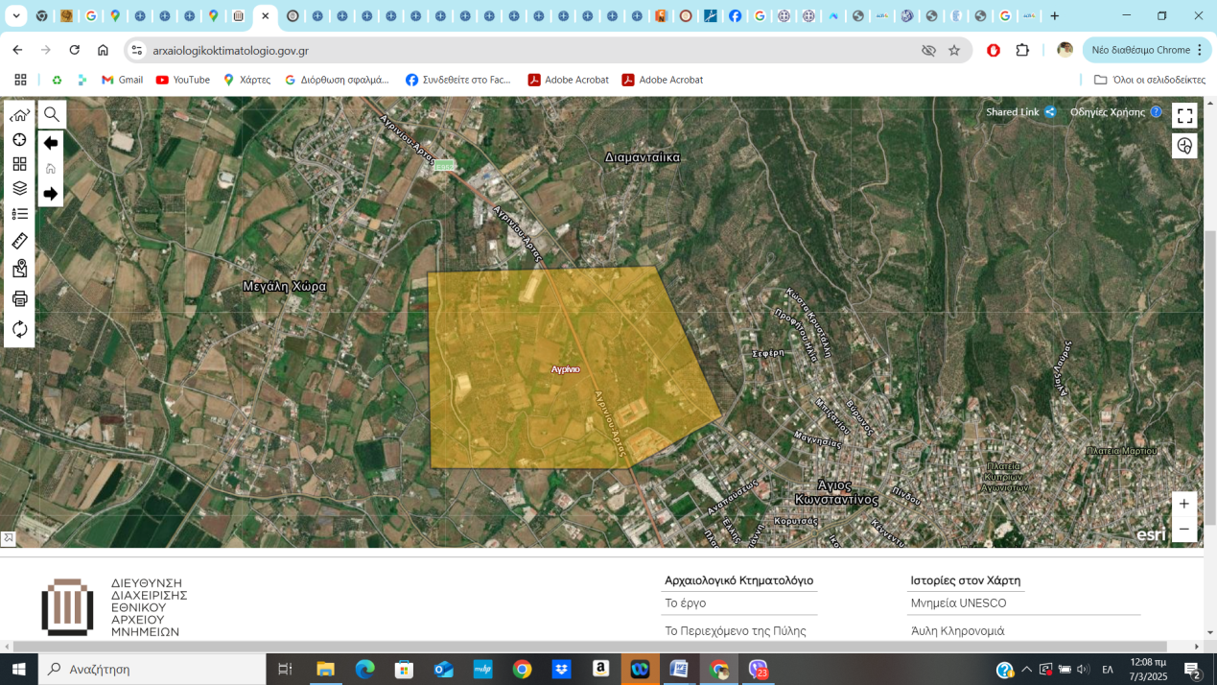Expand the overview map corner arrow

coord(8,539)
